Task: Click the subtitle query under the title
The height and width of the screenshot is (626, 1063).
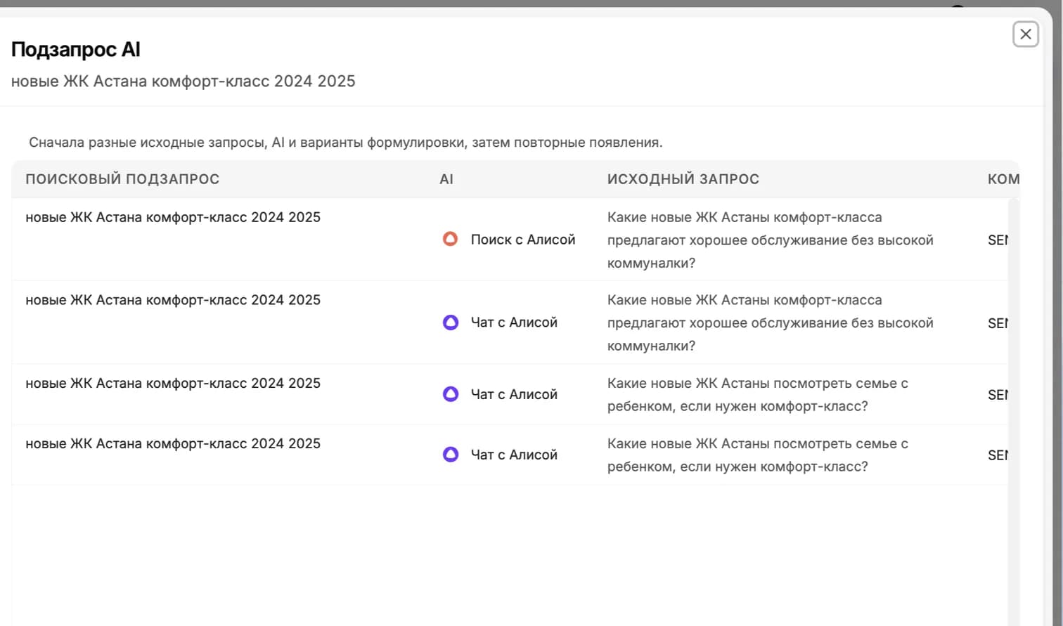Action: pos(183,81)
